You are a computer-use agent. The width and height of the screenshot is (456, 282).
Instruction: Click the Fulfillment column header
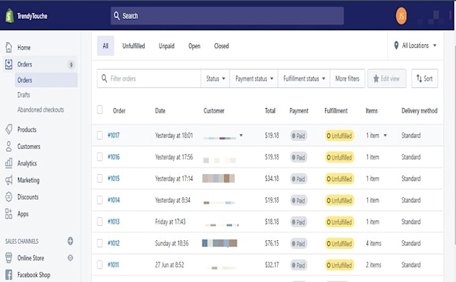[336, 111]
